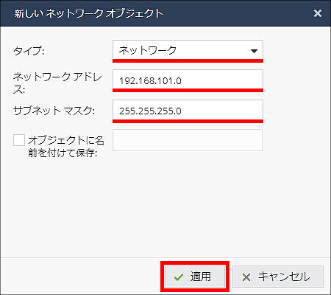Click the black triangle arrow in タイプ combo
This screenshot has height=295, width=331.
pos(254,51)
